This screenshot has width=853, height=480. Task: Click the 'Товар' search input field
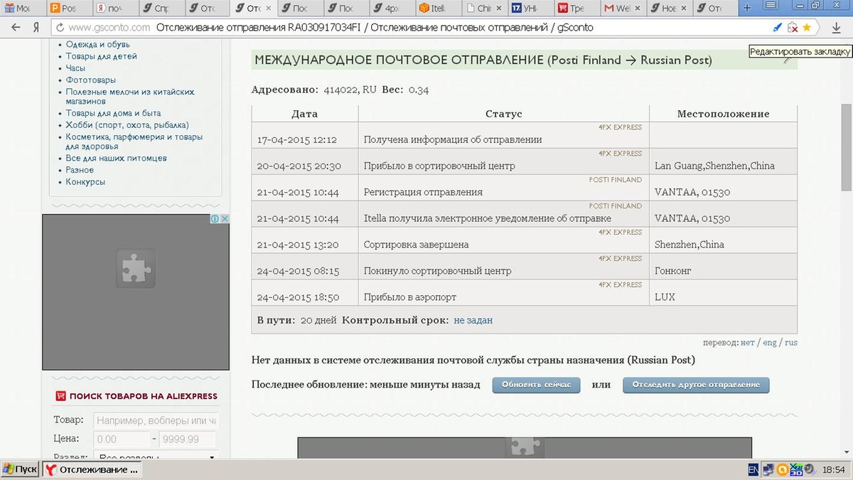click(155, 420)
